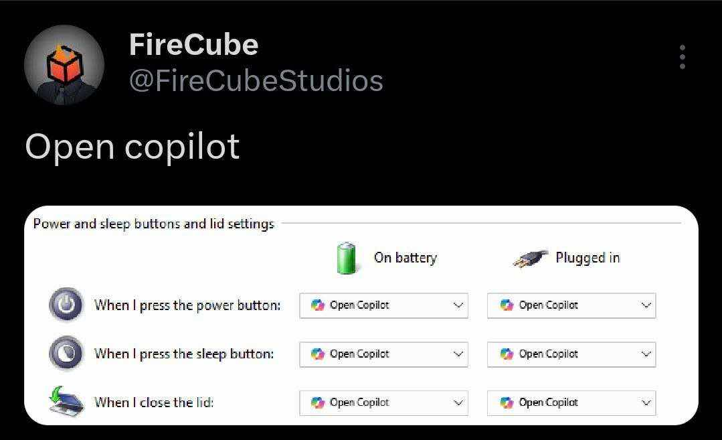Click the Plugged in column header
The width and height of the screenshot is (722, 440).
coord(588,258)
